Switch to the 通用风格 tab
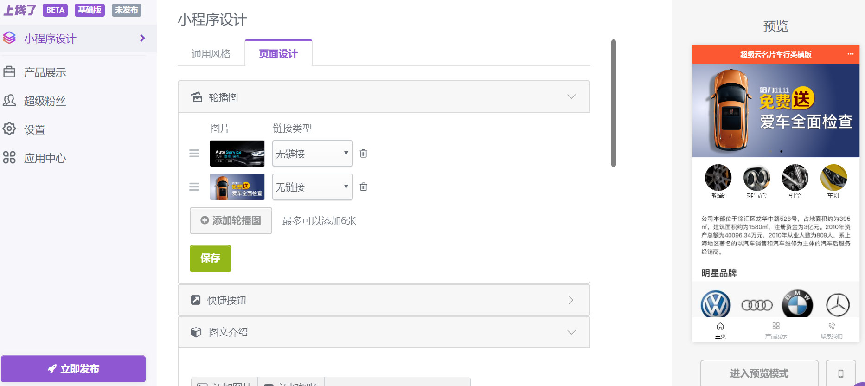865x386 pixels. tap(211, 54)
